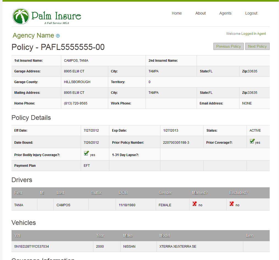The image size is (279, 260).
Task: Click the Palm Insure palm tree logo
Action: point(21,16)
